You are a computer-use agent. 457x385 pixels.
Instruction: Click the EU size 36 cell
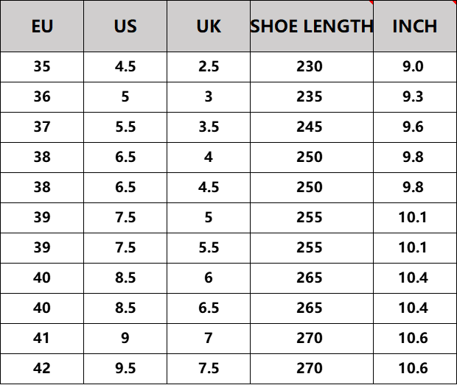click(42, 97)
